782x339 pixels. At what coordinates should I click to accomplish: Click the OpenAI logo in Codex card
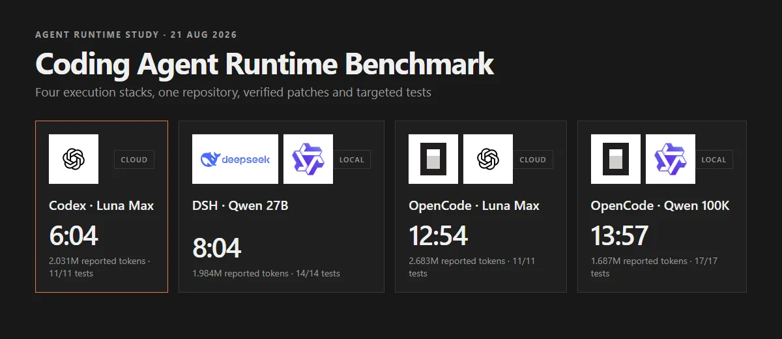point(74,159)
